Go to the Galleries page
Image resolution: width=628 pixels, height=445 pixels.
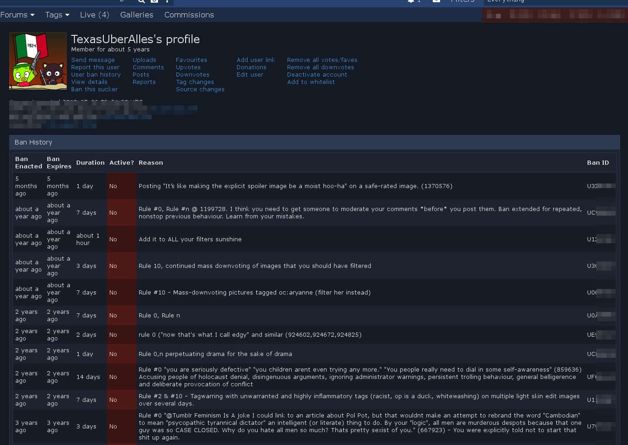click(x=136, y=15)
